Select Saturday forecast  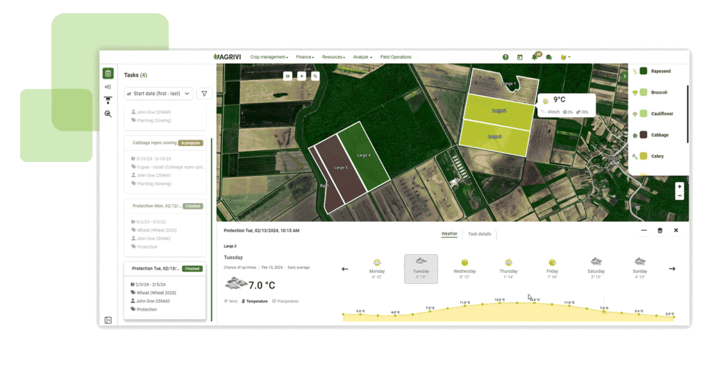596,269
